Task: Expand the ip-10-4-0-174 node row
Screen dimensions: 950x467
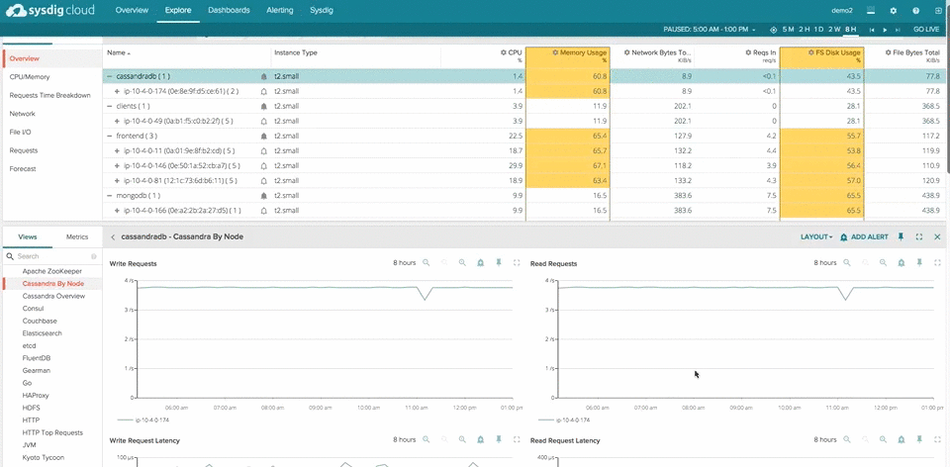Action: coord(117,91)
